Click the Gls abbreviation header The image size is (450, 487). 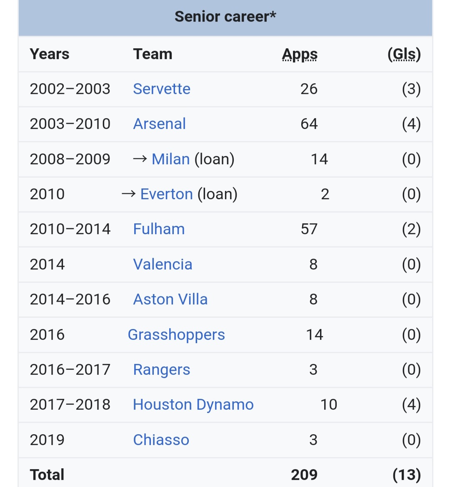click(404, 54)
